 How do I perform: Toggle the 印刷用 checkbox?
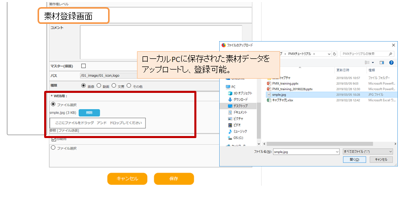coord(54,139)
